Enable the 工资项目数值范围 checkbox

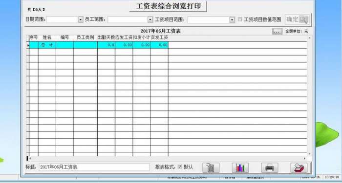pos(240,19)
